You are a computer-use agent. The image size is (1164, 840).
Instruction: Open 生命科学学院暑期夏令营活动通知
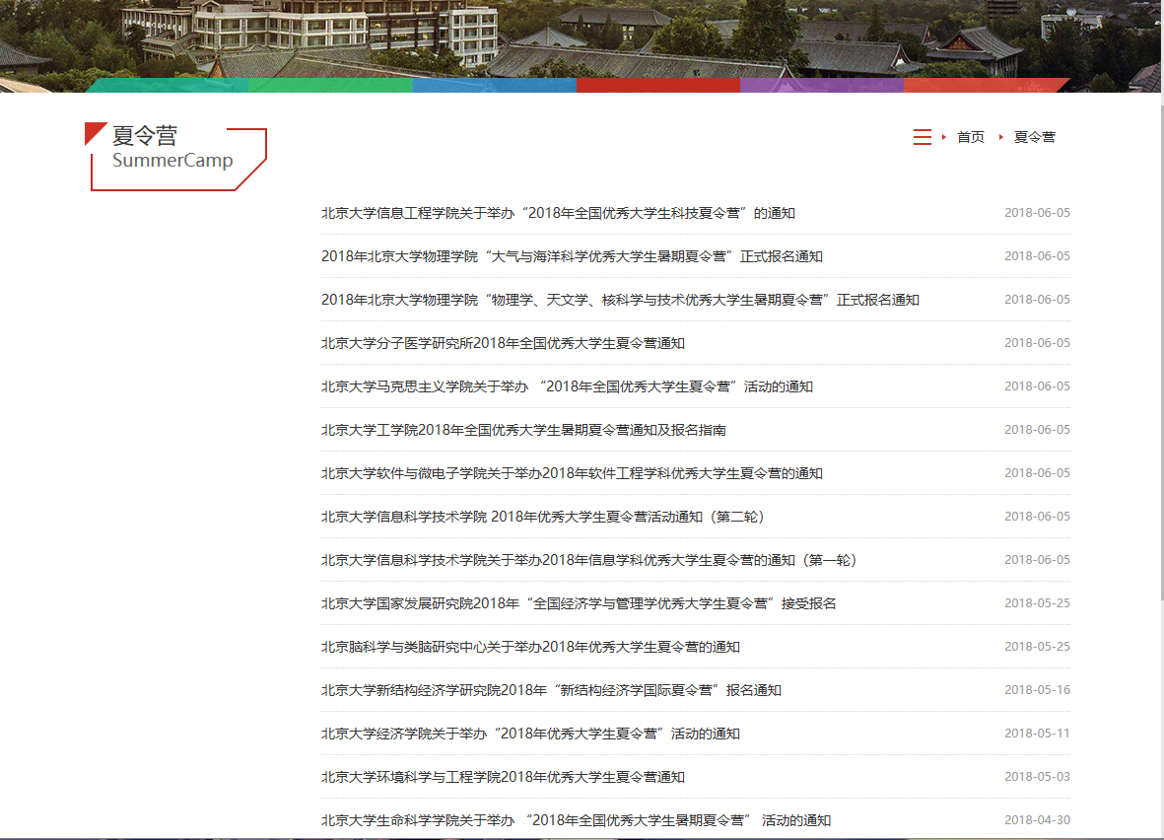[576, 820]
